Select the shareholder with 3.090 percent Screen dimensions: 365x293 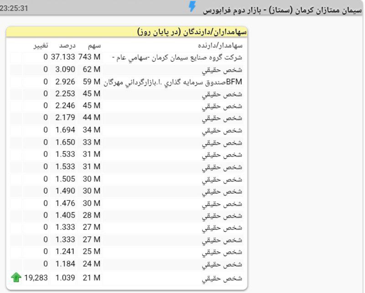[224, 70]
